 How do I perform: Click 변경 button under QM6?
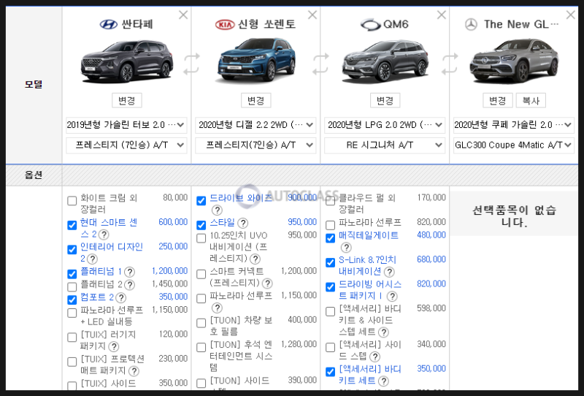[385, 101]
